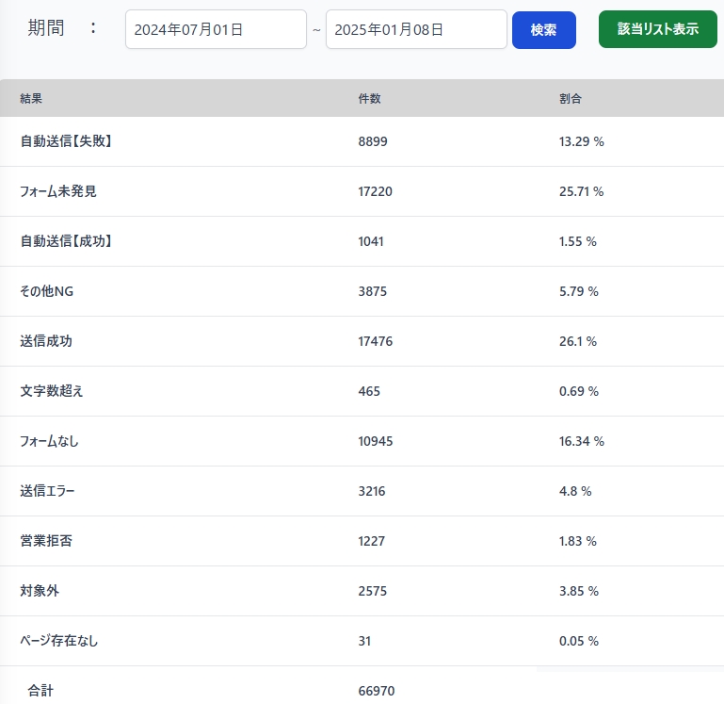Click the end date field 2025年01月08日
Image resolution: width=724 pixels, height=704 pixels.
416,29
